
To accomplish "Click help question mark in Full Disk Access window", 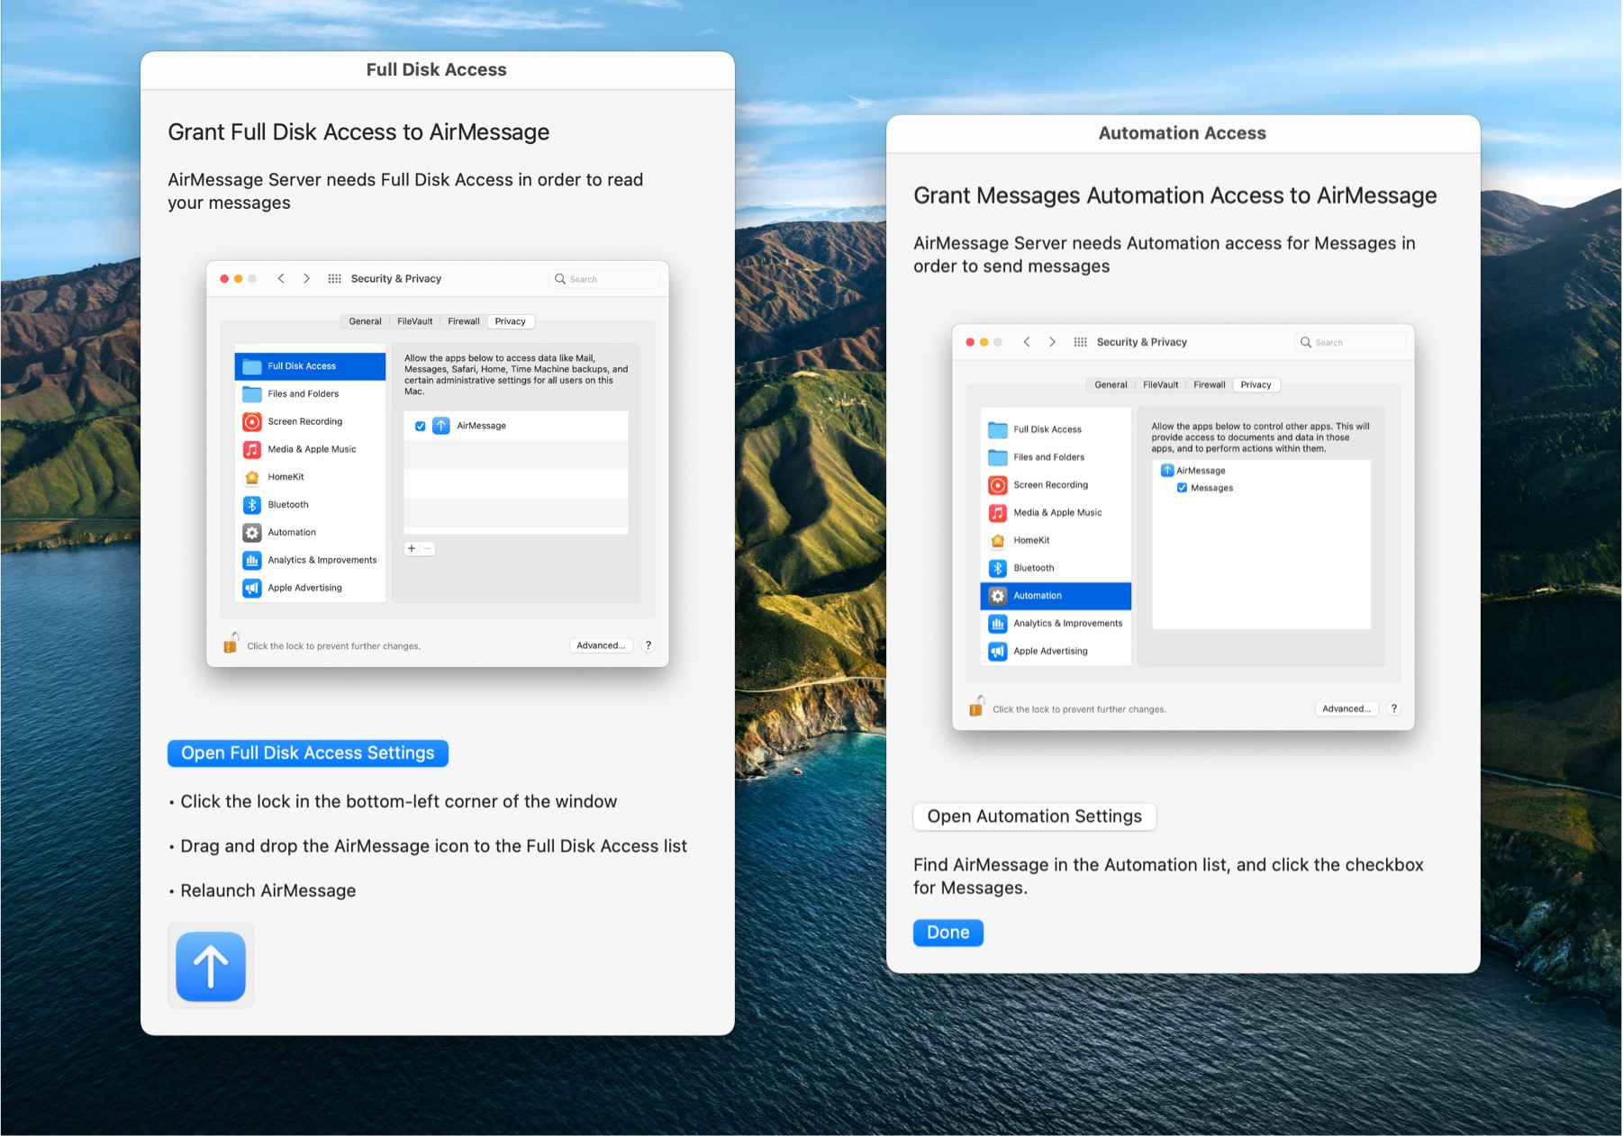I will [x=648, y=645].
